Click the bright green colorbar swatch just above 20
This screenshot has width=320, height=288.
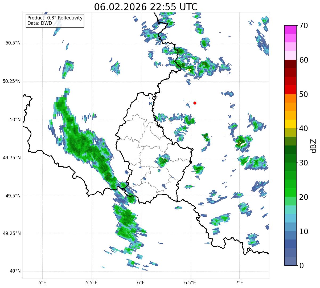[x=290, y=193]
